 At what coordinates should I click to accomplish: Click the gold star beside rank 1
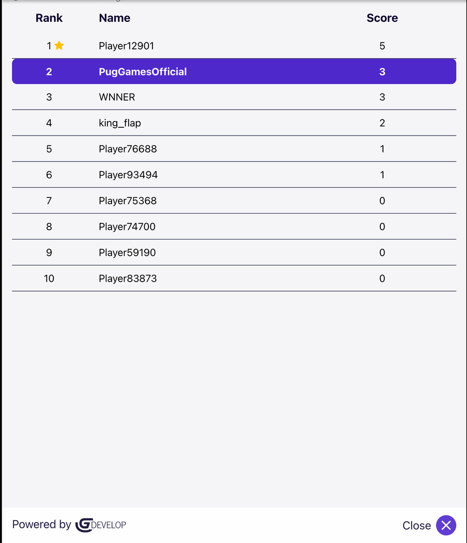(x=59, y=46)
